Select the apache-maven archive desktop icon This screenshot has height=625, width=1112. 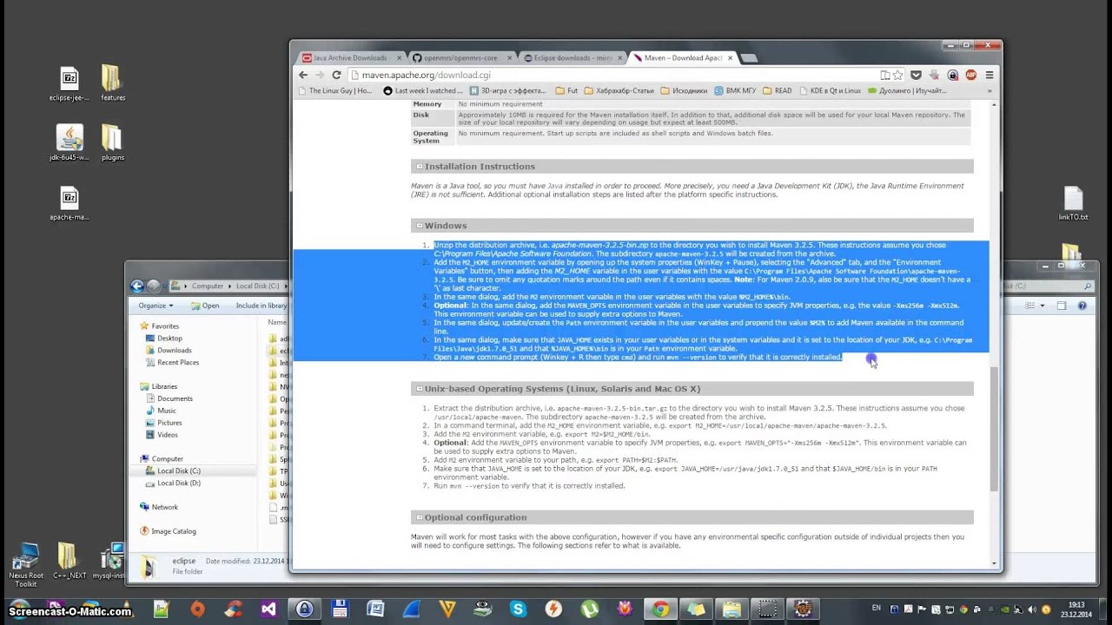click(x=69, y=204)
